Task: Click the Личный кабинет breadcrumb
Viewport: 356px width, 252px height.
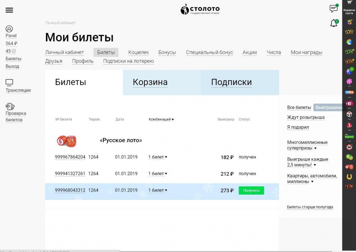Action: (60, 23)
